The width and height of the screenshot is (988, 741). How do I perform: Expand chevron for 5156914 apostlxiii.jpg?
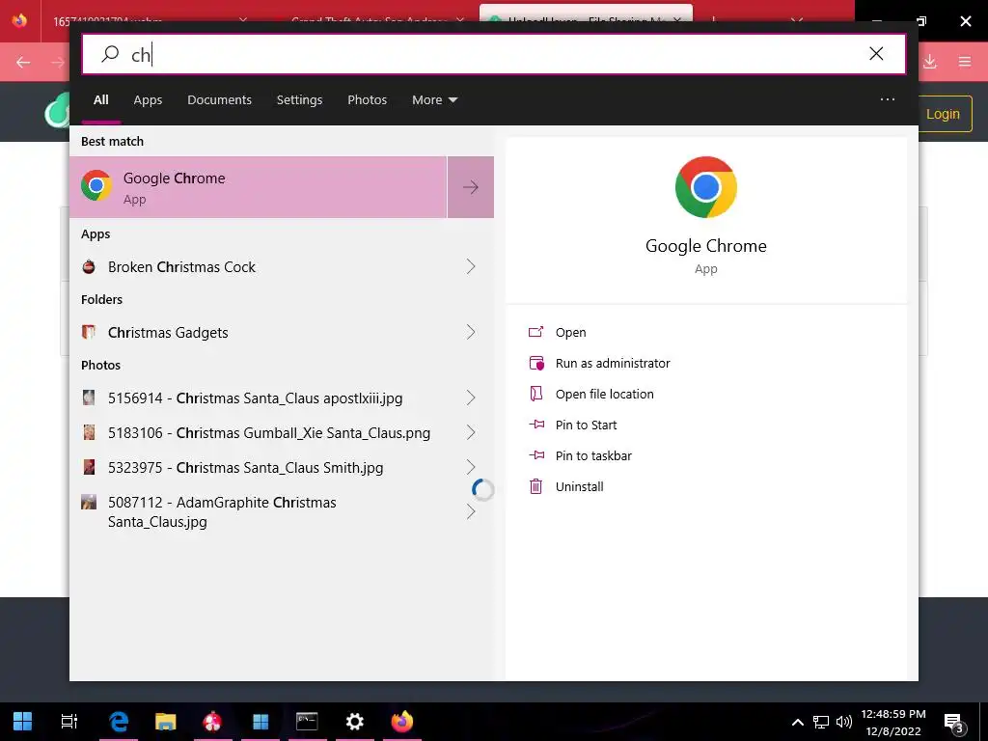(471, 398)
